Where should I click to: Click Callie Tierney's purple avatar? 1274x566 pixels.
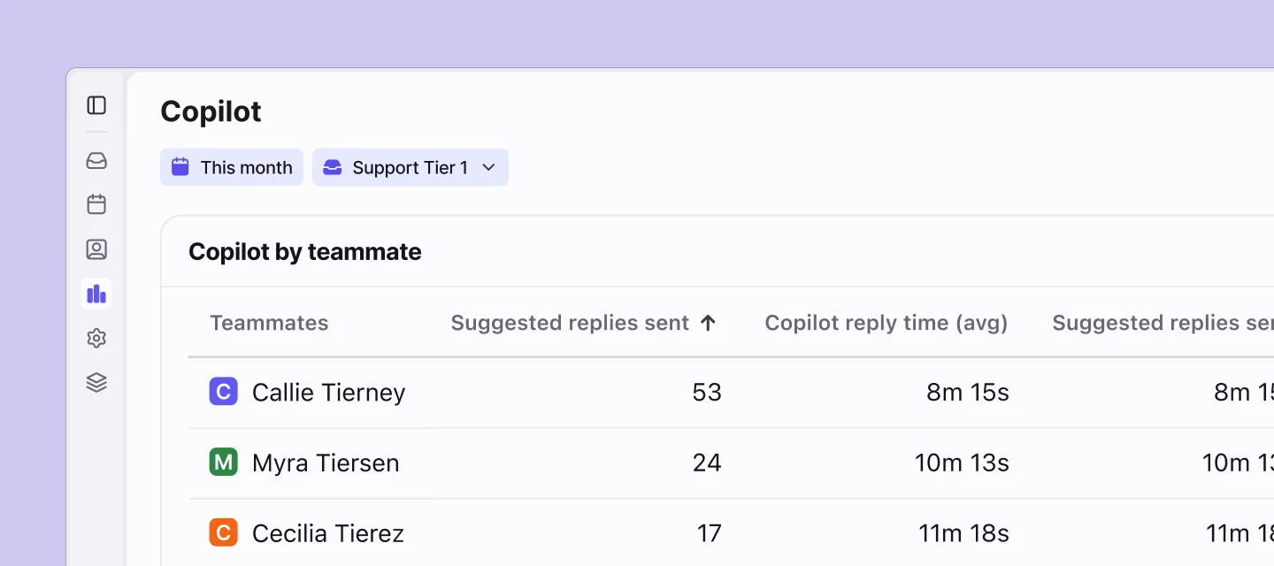click(x=223, y=391)
